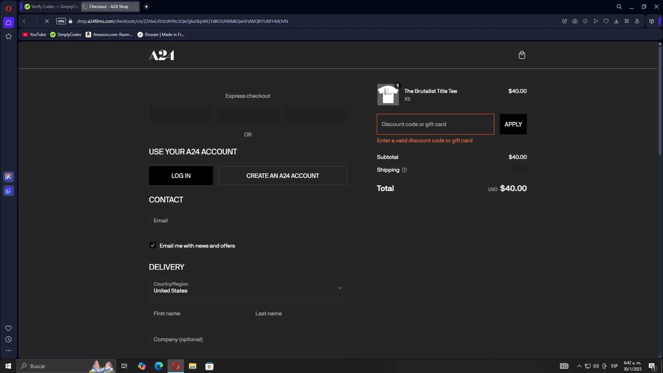This screenshot has height=373, width=663.
Task: Click the address bar URL
Action: point(182,21)
